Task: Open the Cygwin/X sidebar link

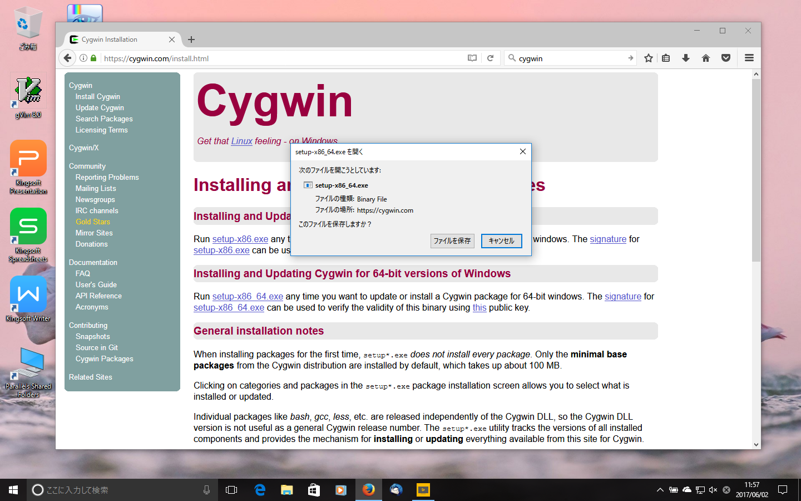Action: tap(84, 148)
